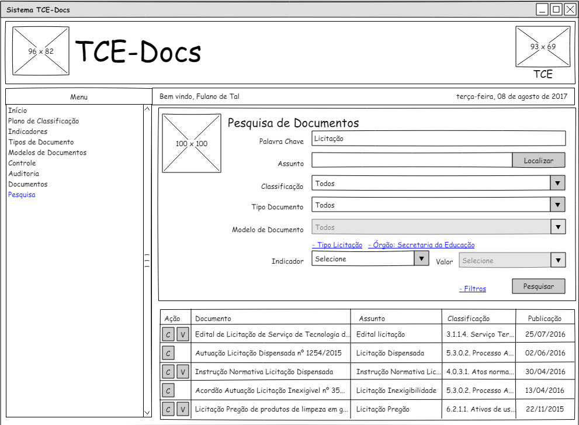Viewport: 579px width, 425px height.
Task: Click the menu scrollbar down arrow
Action: tap(147, 413)
